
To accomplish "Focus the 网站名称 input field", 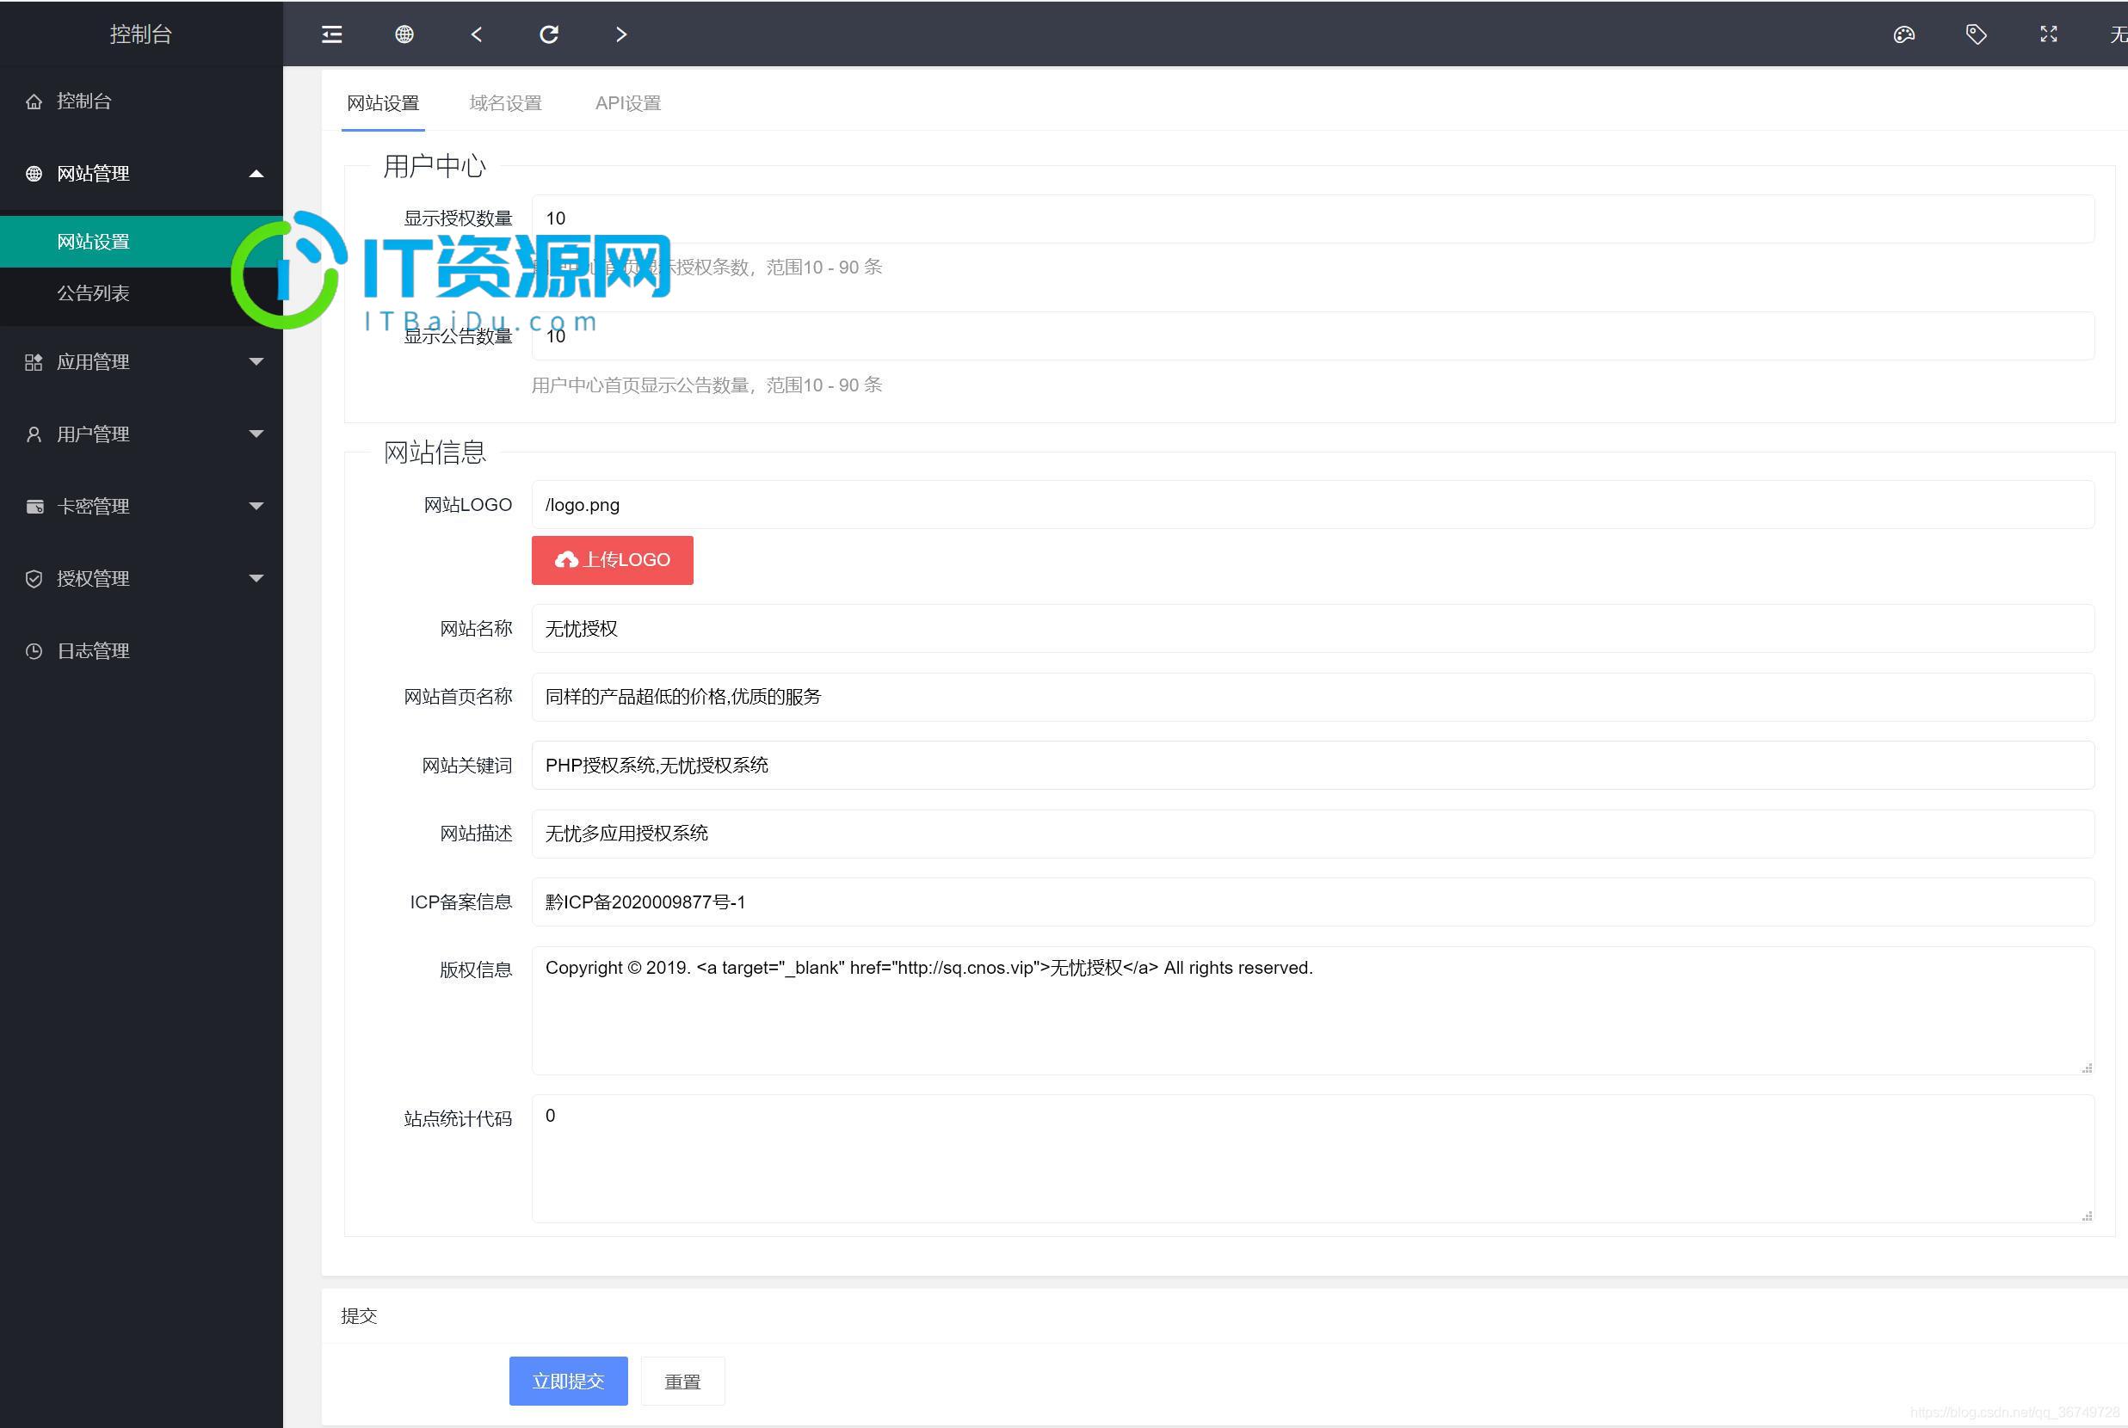I will coord(1313,628).
